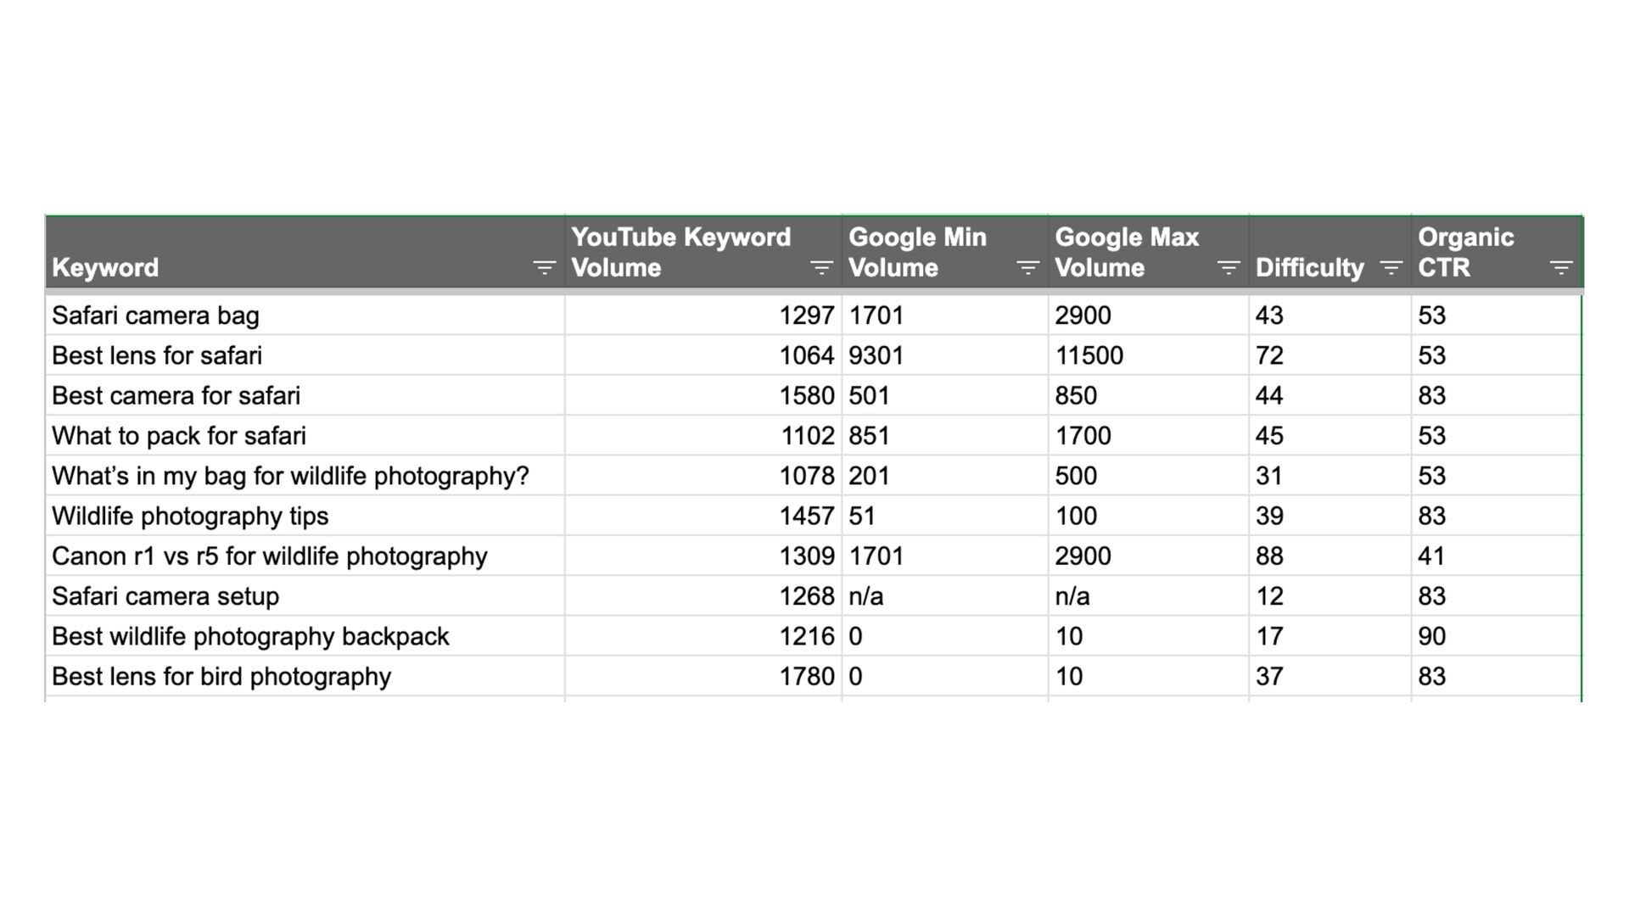The height and width of the screenshot is (916, 1629).
Task: Select 'Best lens for bird photography' cell
Action: tap(221, 676)
